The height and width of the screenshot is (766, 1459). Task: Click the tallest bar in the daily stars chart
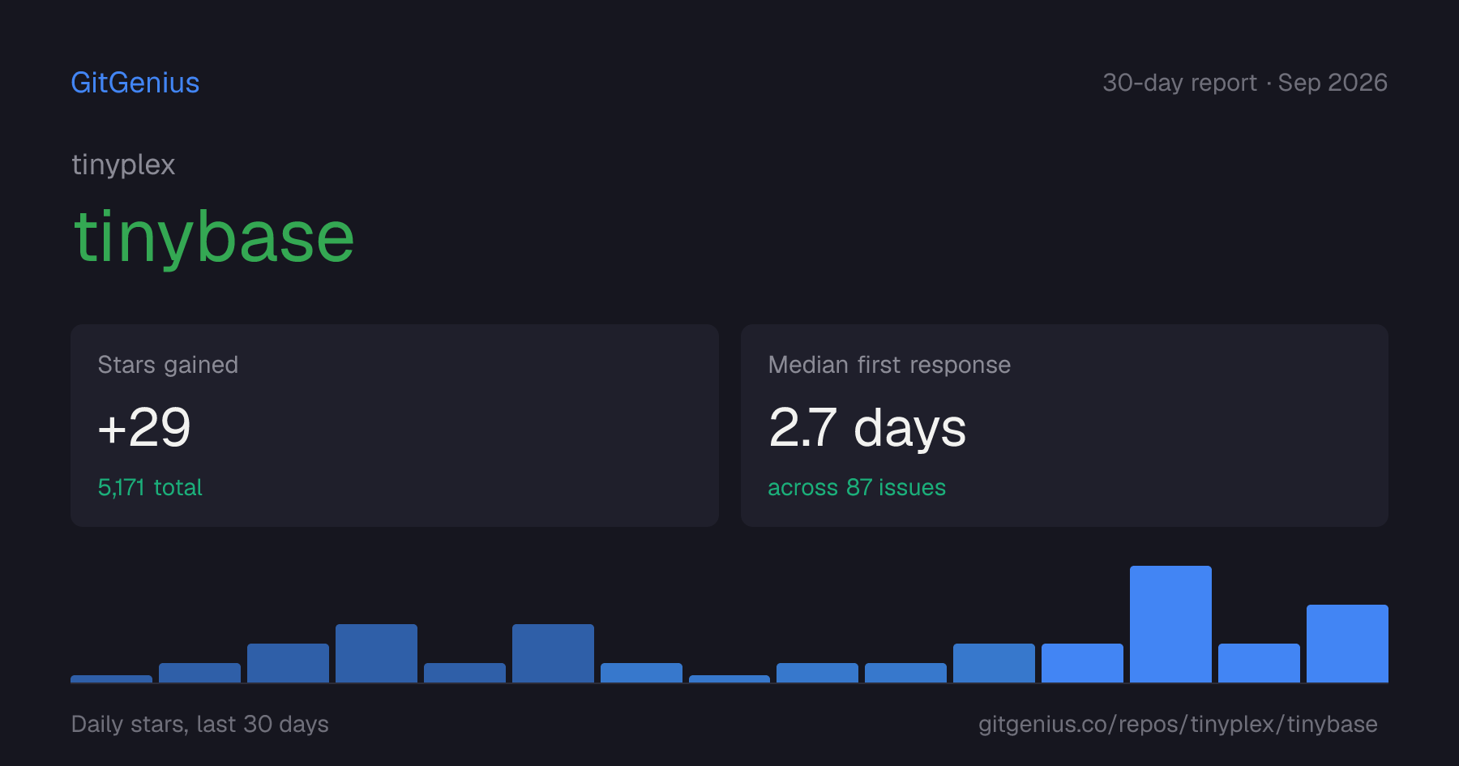1170,624
